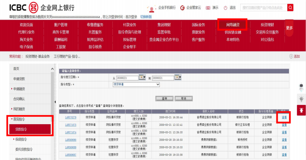Click 查看 for the 19:33:50 instruction row
The width and height of the screenshot is (306, 160).
point(284,155)
